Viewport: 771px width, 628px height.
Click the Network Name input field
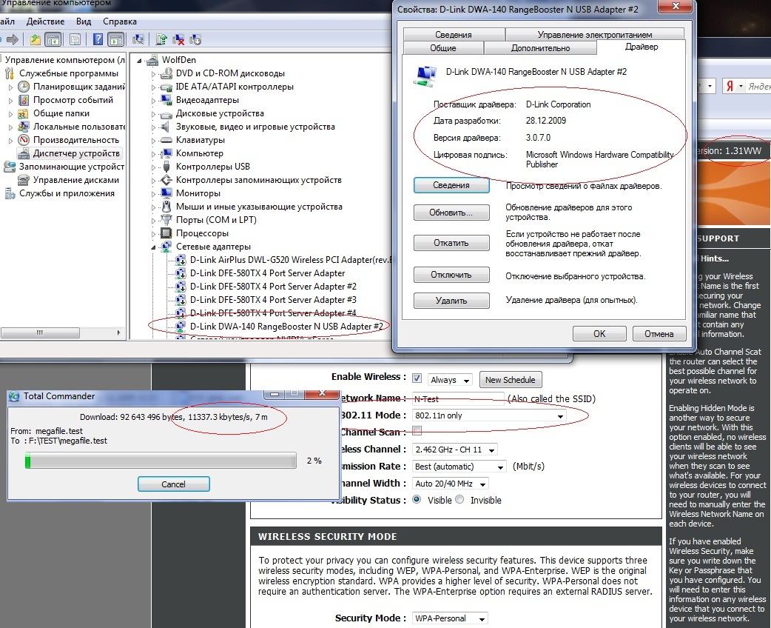tap(458, 398)
